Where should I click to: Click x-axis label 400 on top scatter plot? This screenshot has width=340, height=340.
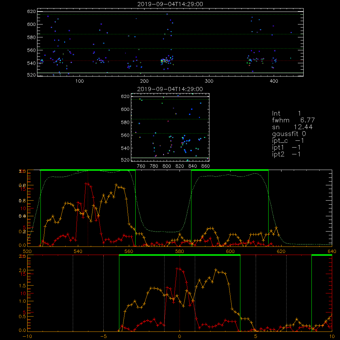(x=274, y=81)
